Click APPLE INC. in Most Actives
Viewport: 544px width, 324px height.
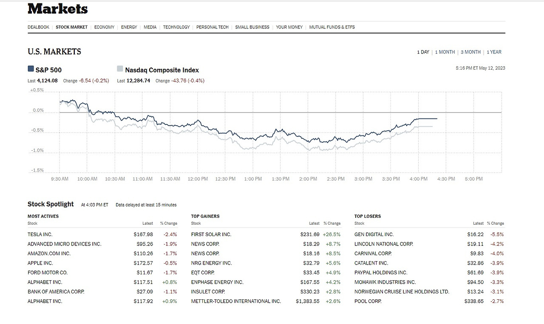point(40,263)
